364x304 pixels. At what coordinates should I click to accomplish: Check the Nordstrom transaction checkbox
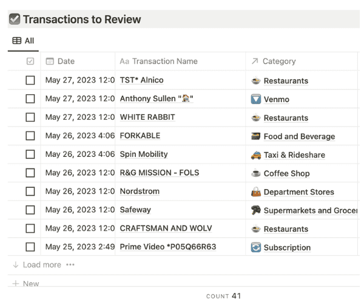pos(30,192)
